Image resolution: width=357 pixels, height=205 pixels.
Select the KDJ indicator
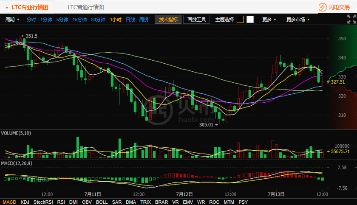[25, 202]
